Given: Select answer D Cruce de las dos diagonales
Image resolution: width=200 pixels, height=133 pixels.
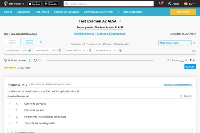Looking at the screenshot, I should [9, 123].
